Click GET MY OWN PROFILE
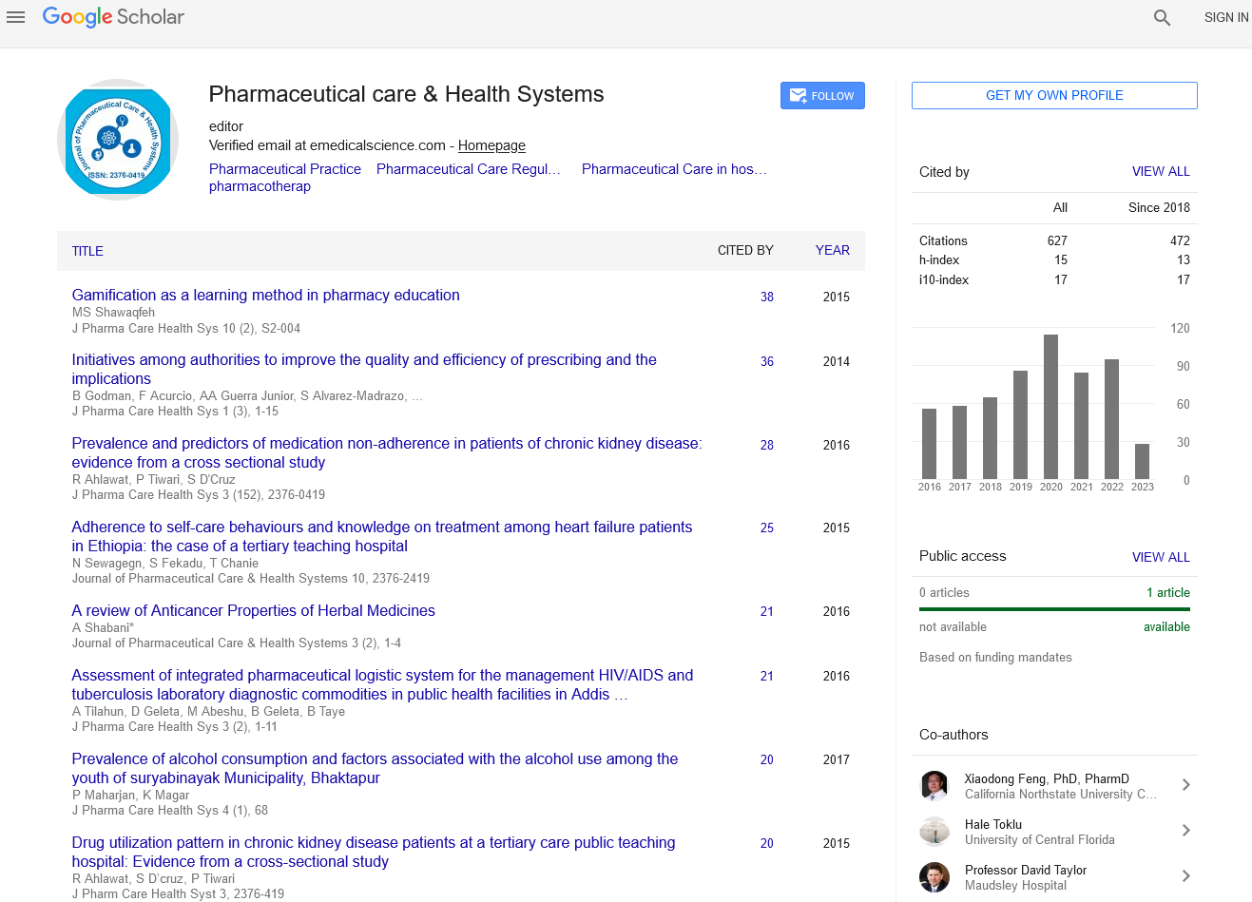This screenshot has width=1252, height=902. 1054,95
